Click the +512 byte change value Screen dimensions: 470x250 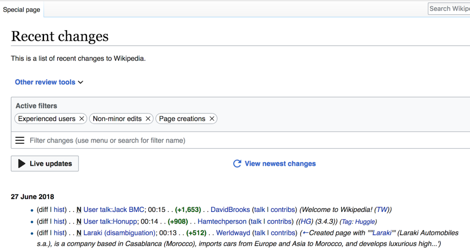pos(196,233)
